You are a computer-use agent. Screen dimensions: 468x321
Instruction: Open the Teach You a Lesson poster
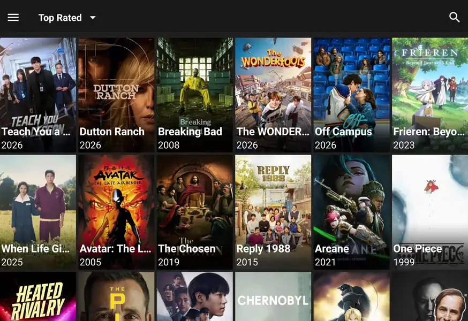pyautogui.click(x=38, y=95)
